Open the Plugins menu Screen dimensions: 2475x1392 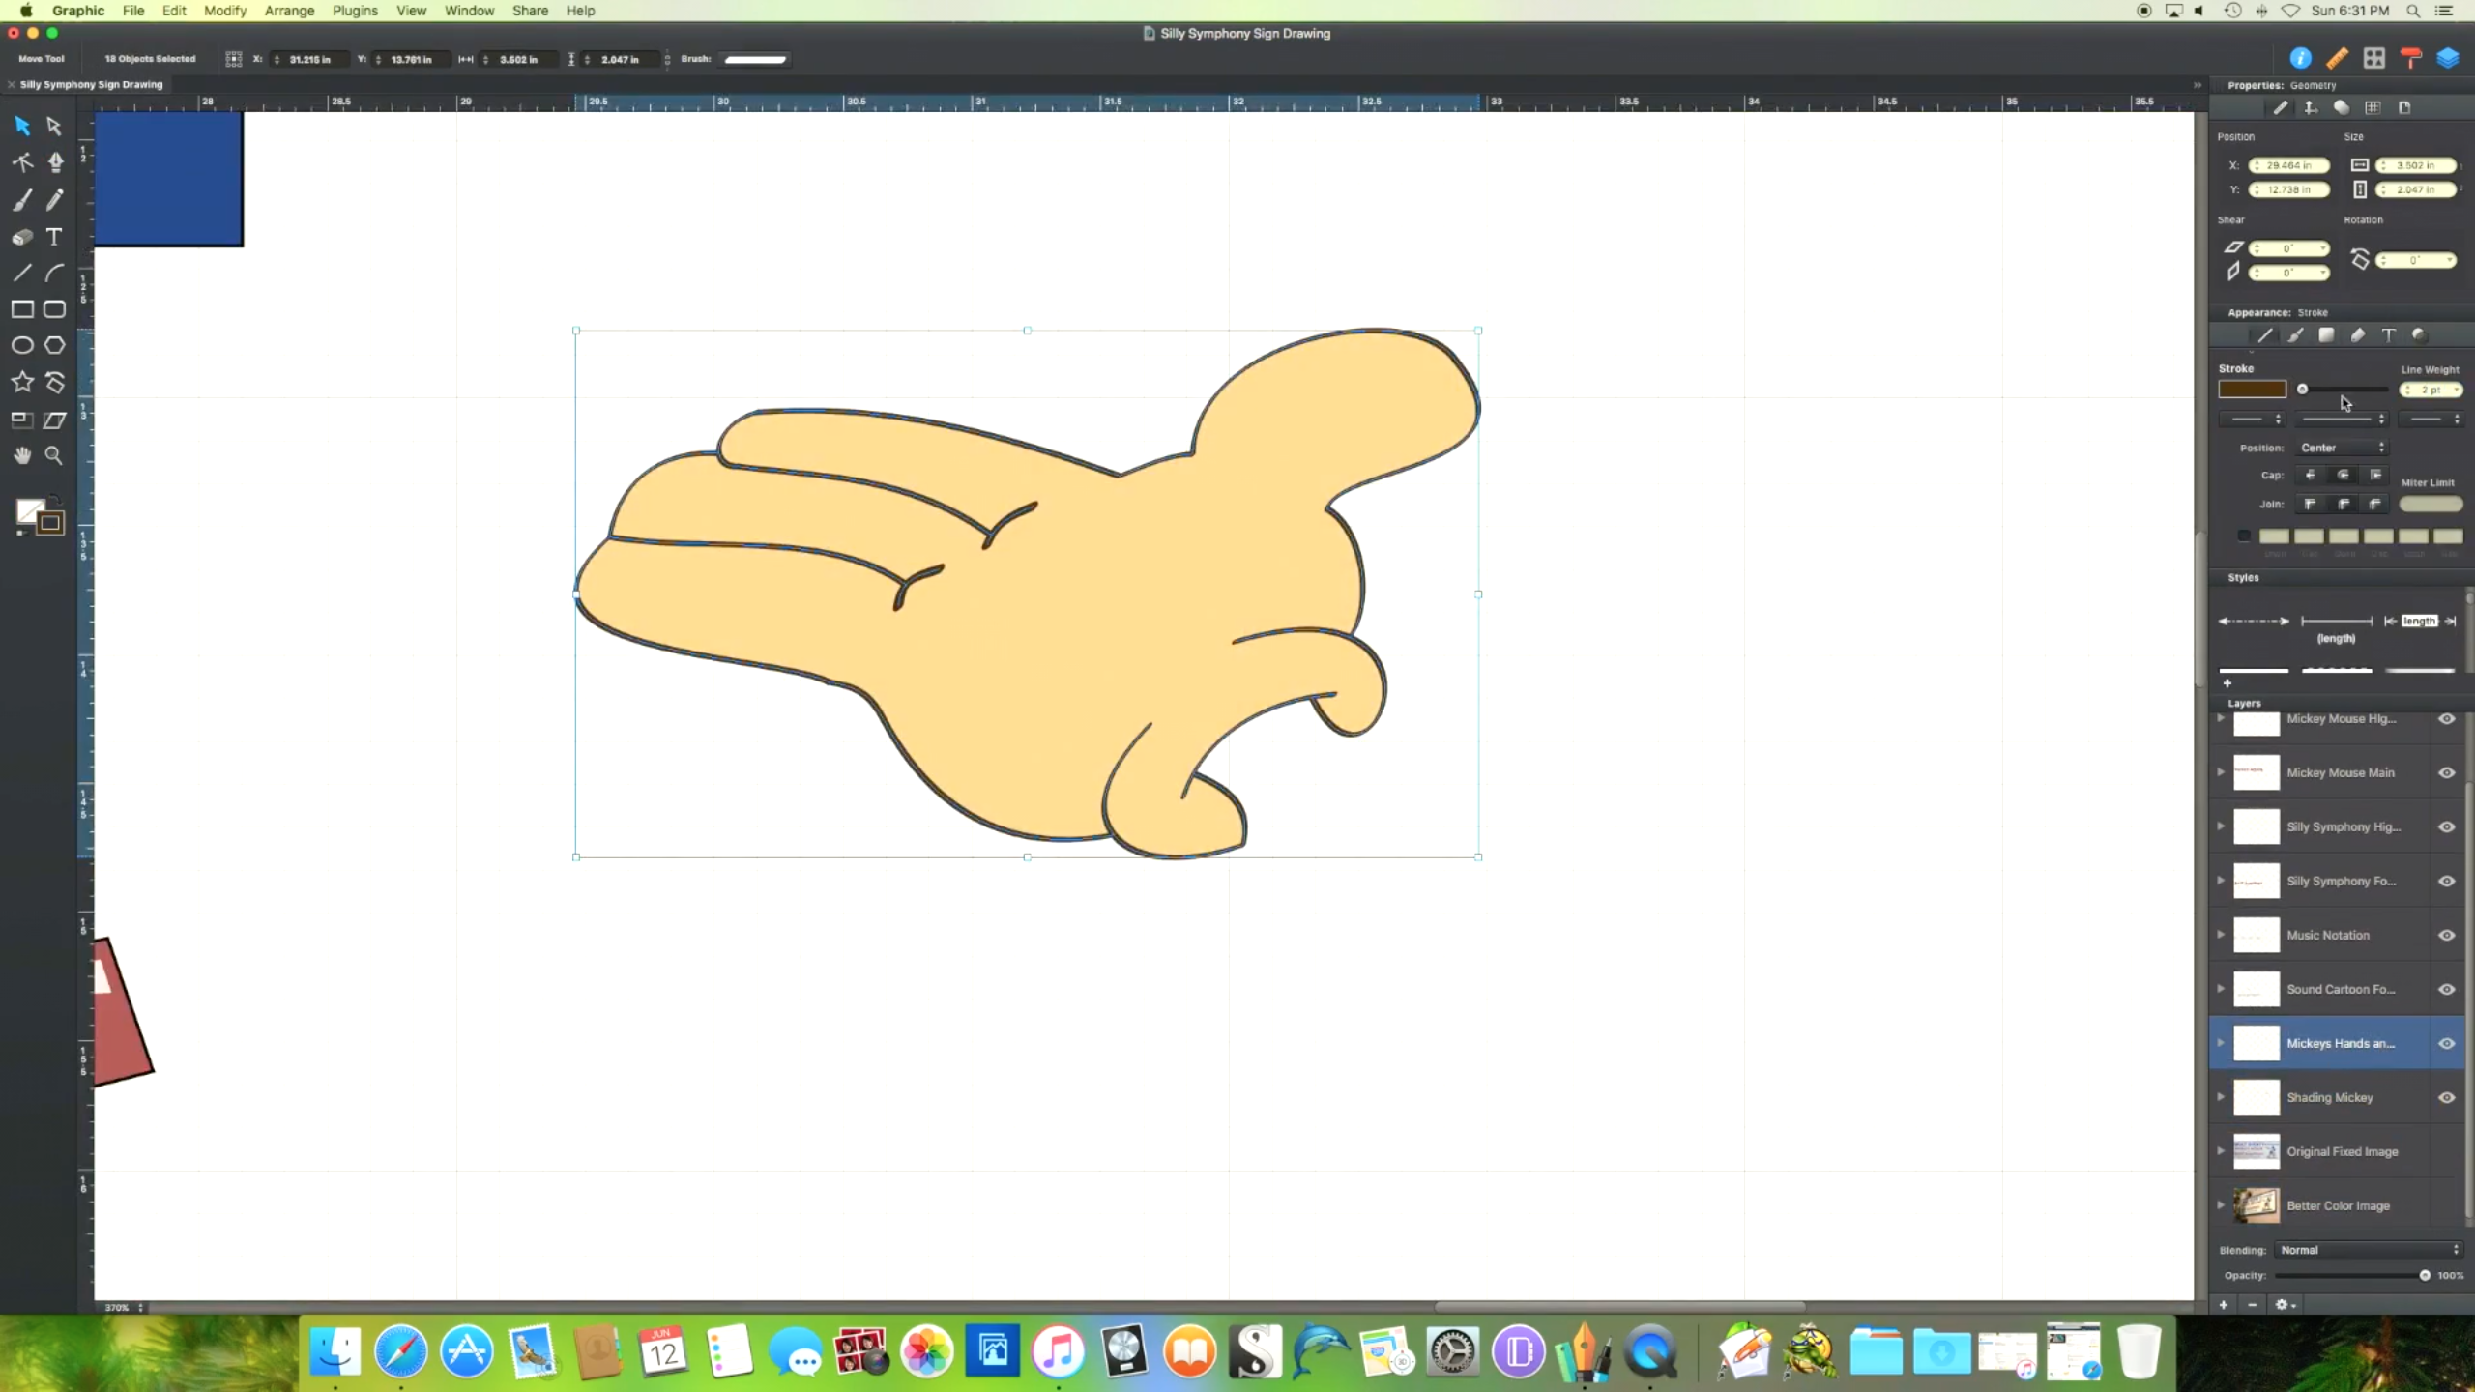tap(355, 11)
